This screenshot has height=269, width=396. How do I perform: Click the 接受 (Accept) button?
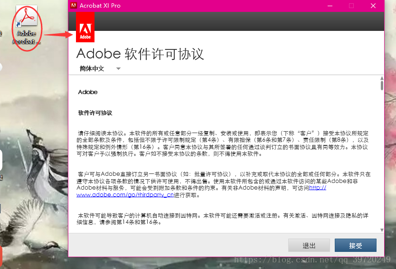point(355,245)
